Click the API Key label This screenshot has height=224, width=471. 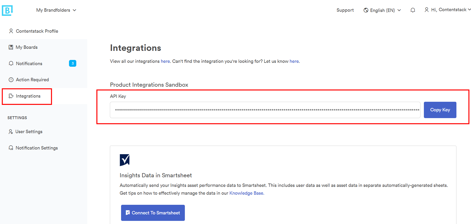click(x=118, y=96)
